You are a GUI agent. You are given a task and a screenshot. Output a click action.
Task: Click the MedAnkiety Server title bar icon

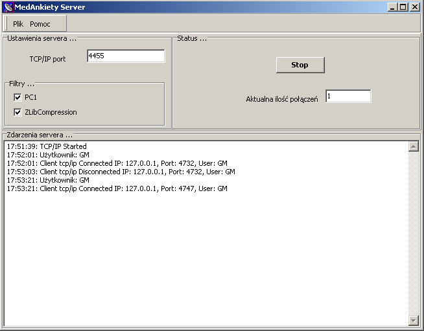[8, 7]
